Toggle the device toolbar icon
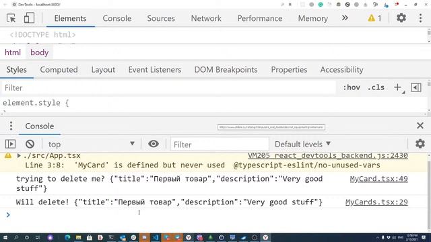The height and width of the screenshot is (242, 431). tap(29, 18)
